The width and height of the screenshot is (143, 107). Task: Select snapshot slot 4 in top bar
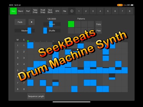pyautogui.click(x=100, y=11)
